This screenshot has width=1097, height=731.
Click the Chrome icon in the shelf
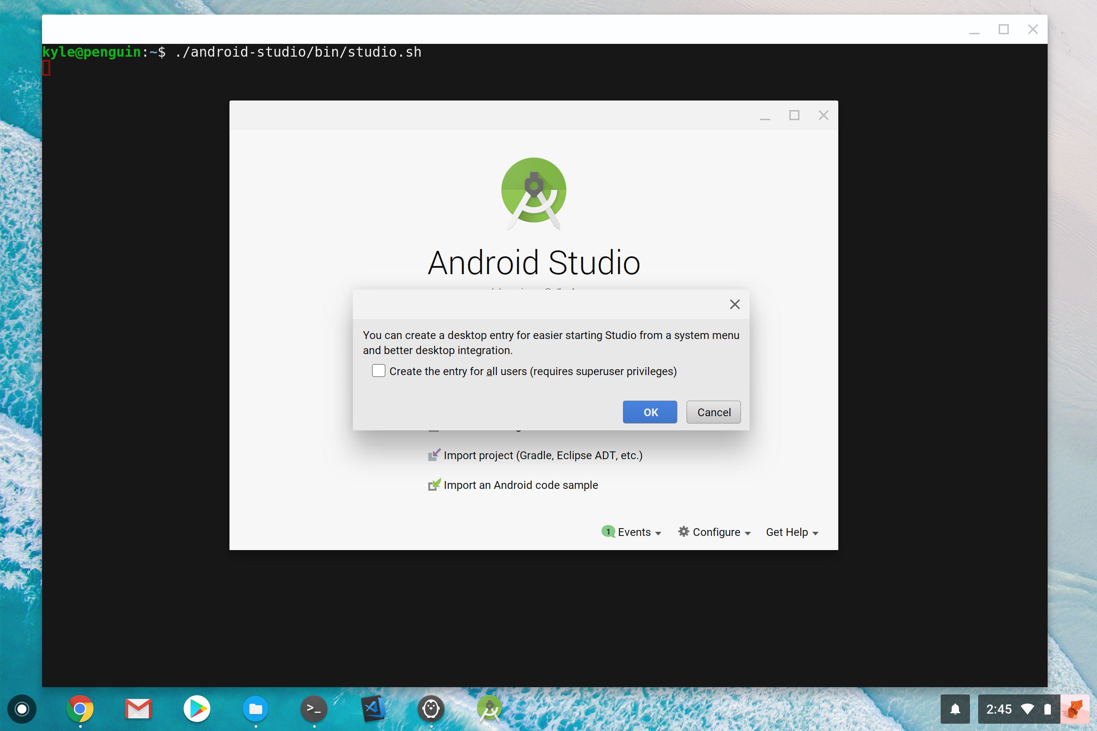pos(80,709)
